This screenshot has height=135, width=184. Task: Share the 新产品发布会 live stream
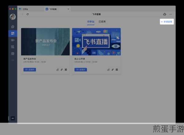pos(58,70)
